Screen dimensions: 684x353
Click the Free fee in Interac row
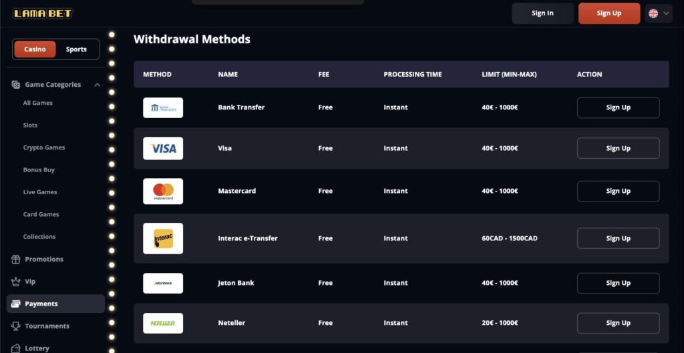(325, 238)
